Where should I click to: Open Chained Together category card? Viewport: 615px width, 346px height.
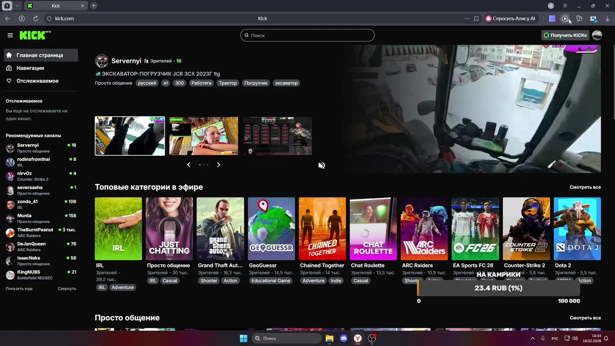322,229
